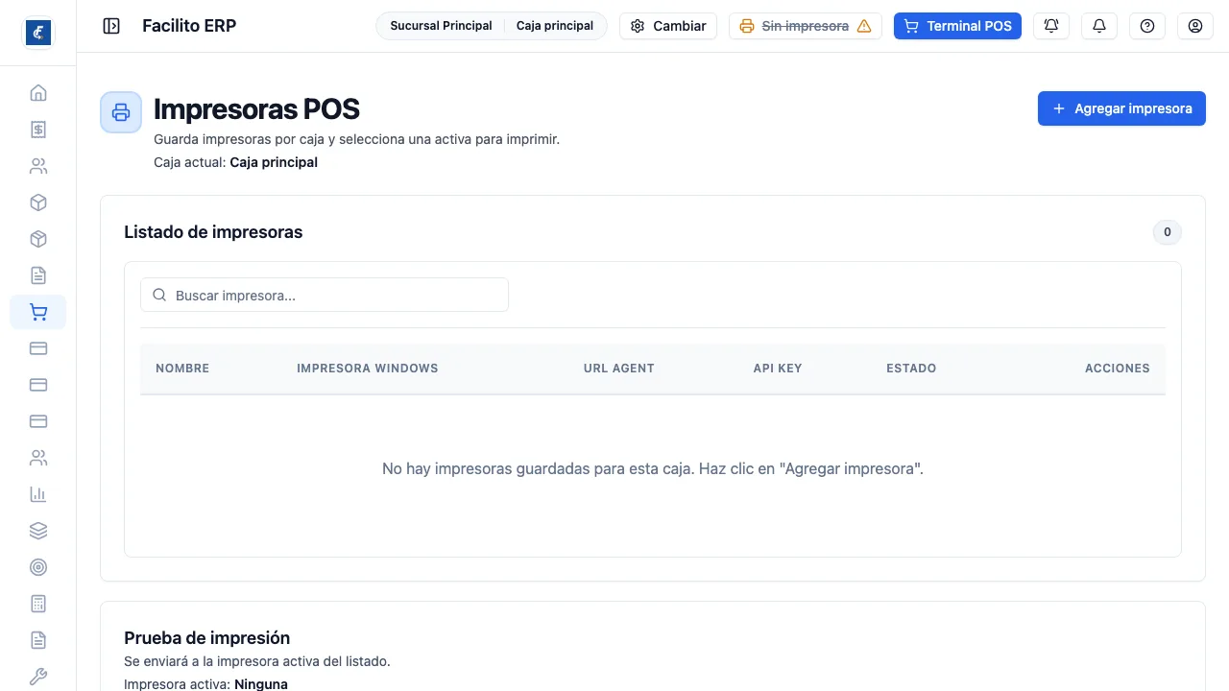Click the Facilito logo in the sidebar
1229x691 pixels.
(x=38, y=33)
